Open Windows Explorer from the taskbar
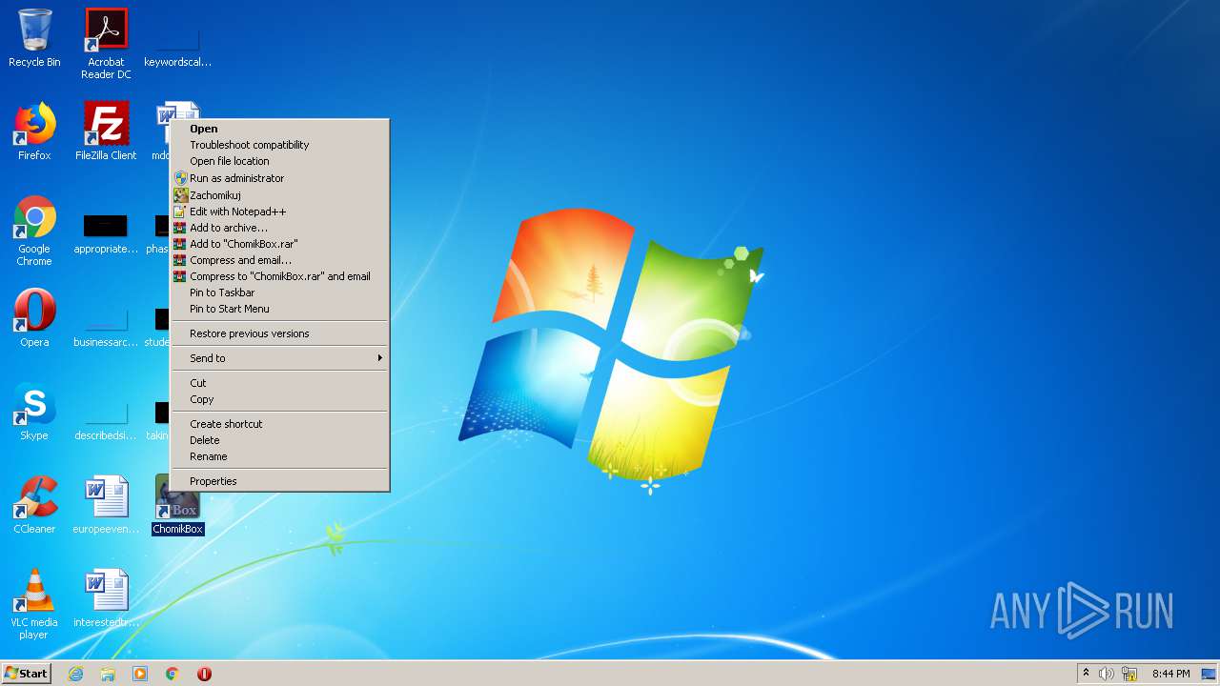The width and height of the screenshot is (1220, 686). 108,674
